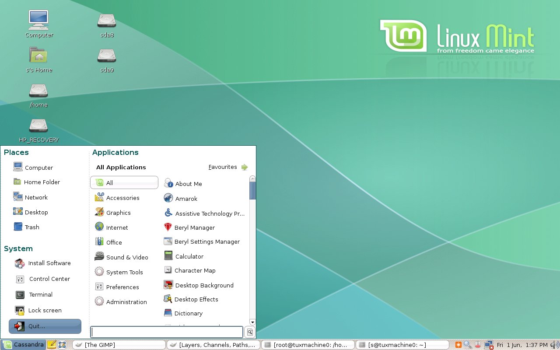
Task: Select the sda9 drive desktop icon
Action: click(107, 59)
